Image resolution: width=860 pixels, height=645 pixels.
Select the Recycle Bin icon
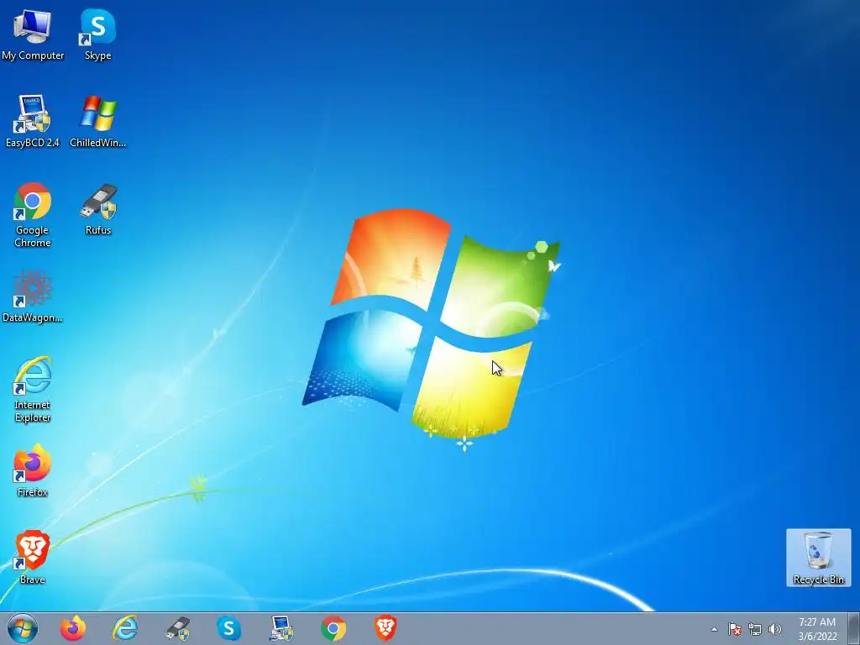[x=818, y=558]
